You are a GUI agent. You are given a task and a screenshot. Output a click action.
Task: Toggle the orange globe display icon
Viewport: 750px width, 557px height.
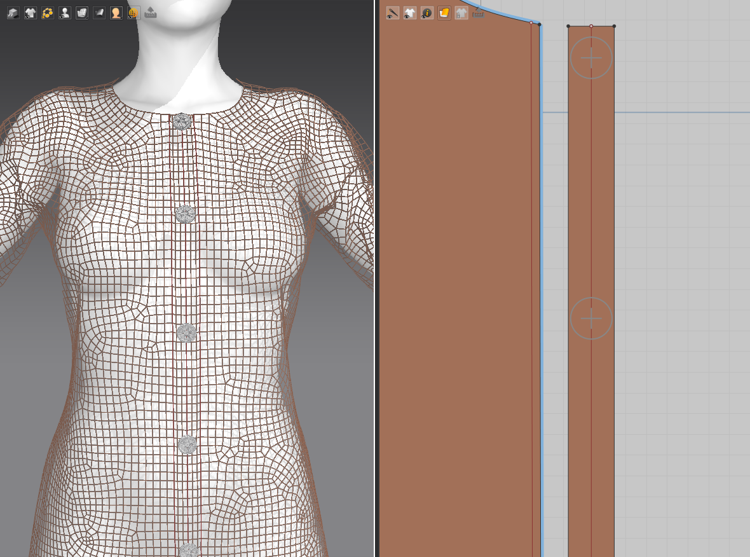coord(133,13)
